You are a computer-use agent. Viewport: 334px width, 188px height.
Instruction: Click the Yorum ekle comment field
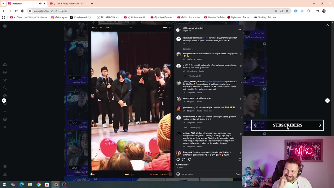[208, 174]
